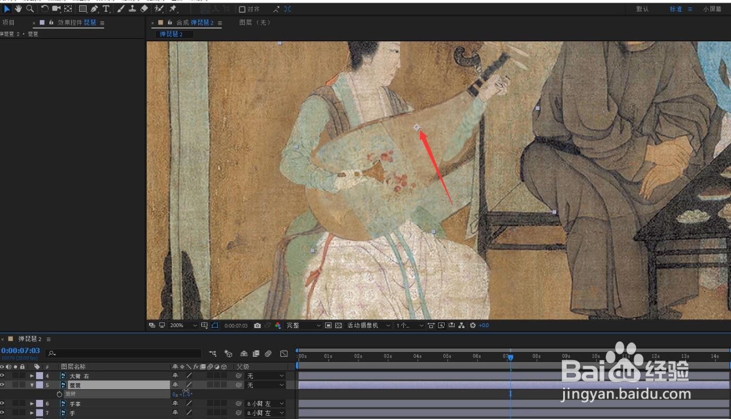
Task: Click the draft 3D icon in timeline
Action: 228,353
